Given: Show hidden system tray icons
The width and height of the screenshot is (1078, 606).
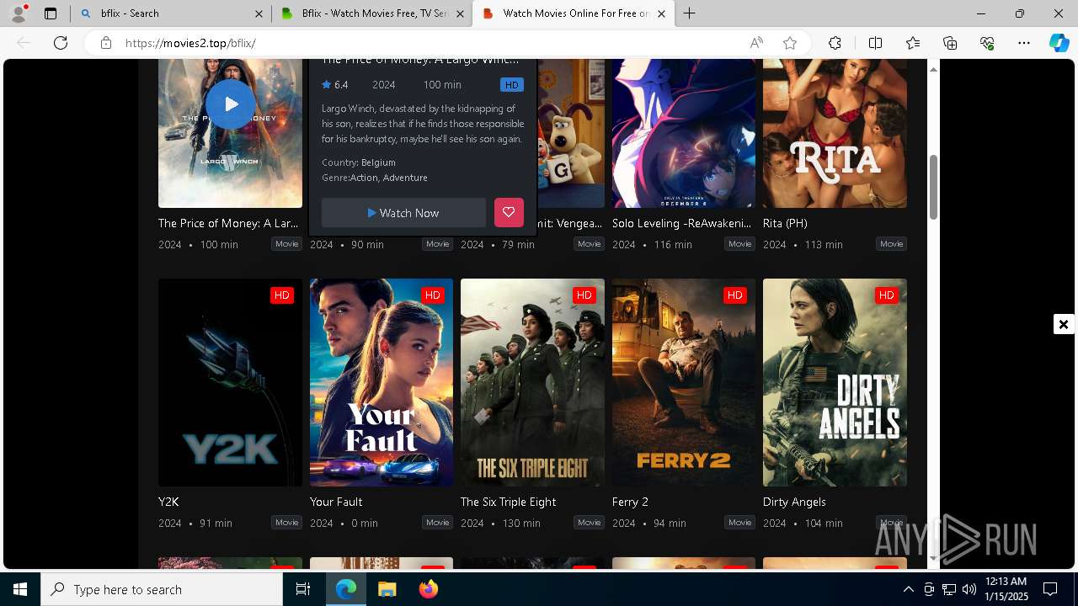Looking at the screenshot, I should coord(908,589).
